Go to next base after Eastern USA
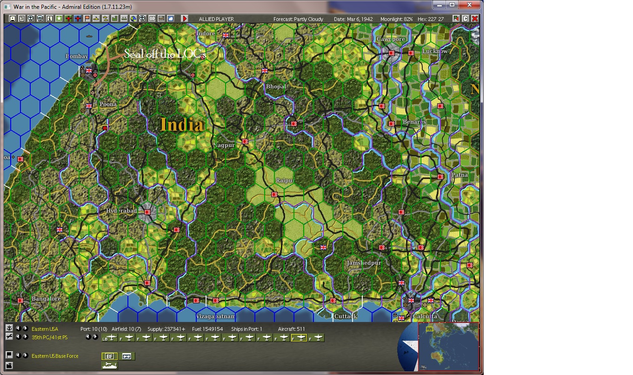 pyautogui.click(x=26, y=328)
